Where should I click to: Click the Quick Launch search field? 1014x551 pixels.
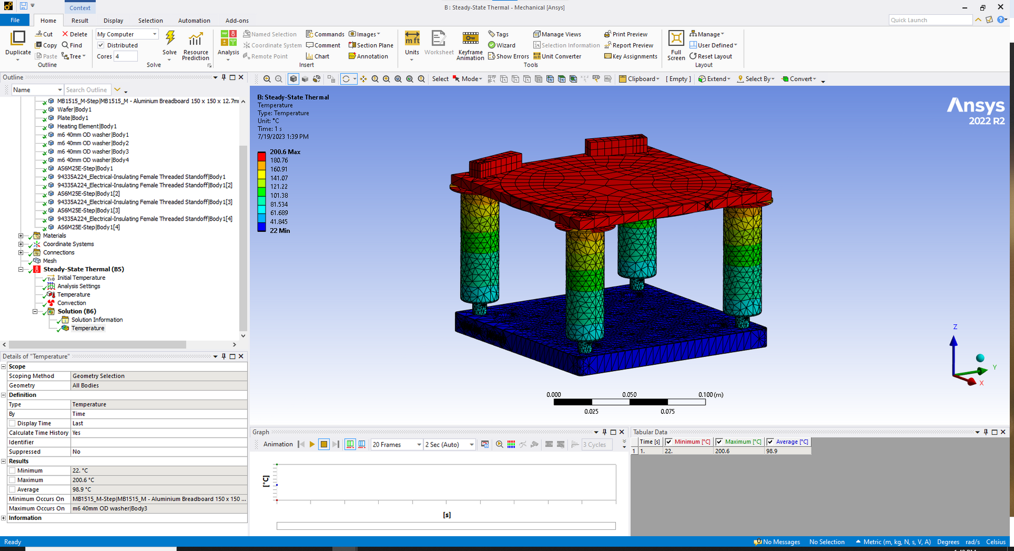pos(930,20)
